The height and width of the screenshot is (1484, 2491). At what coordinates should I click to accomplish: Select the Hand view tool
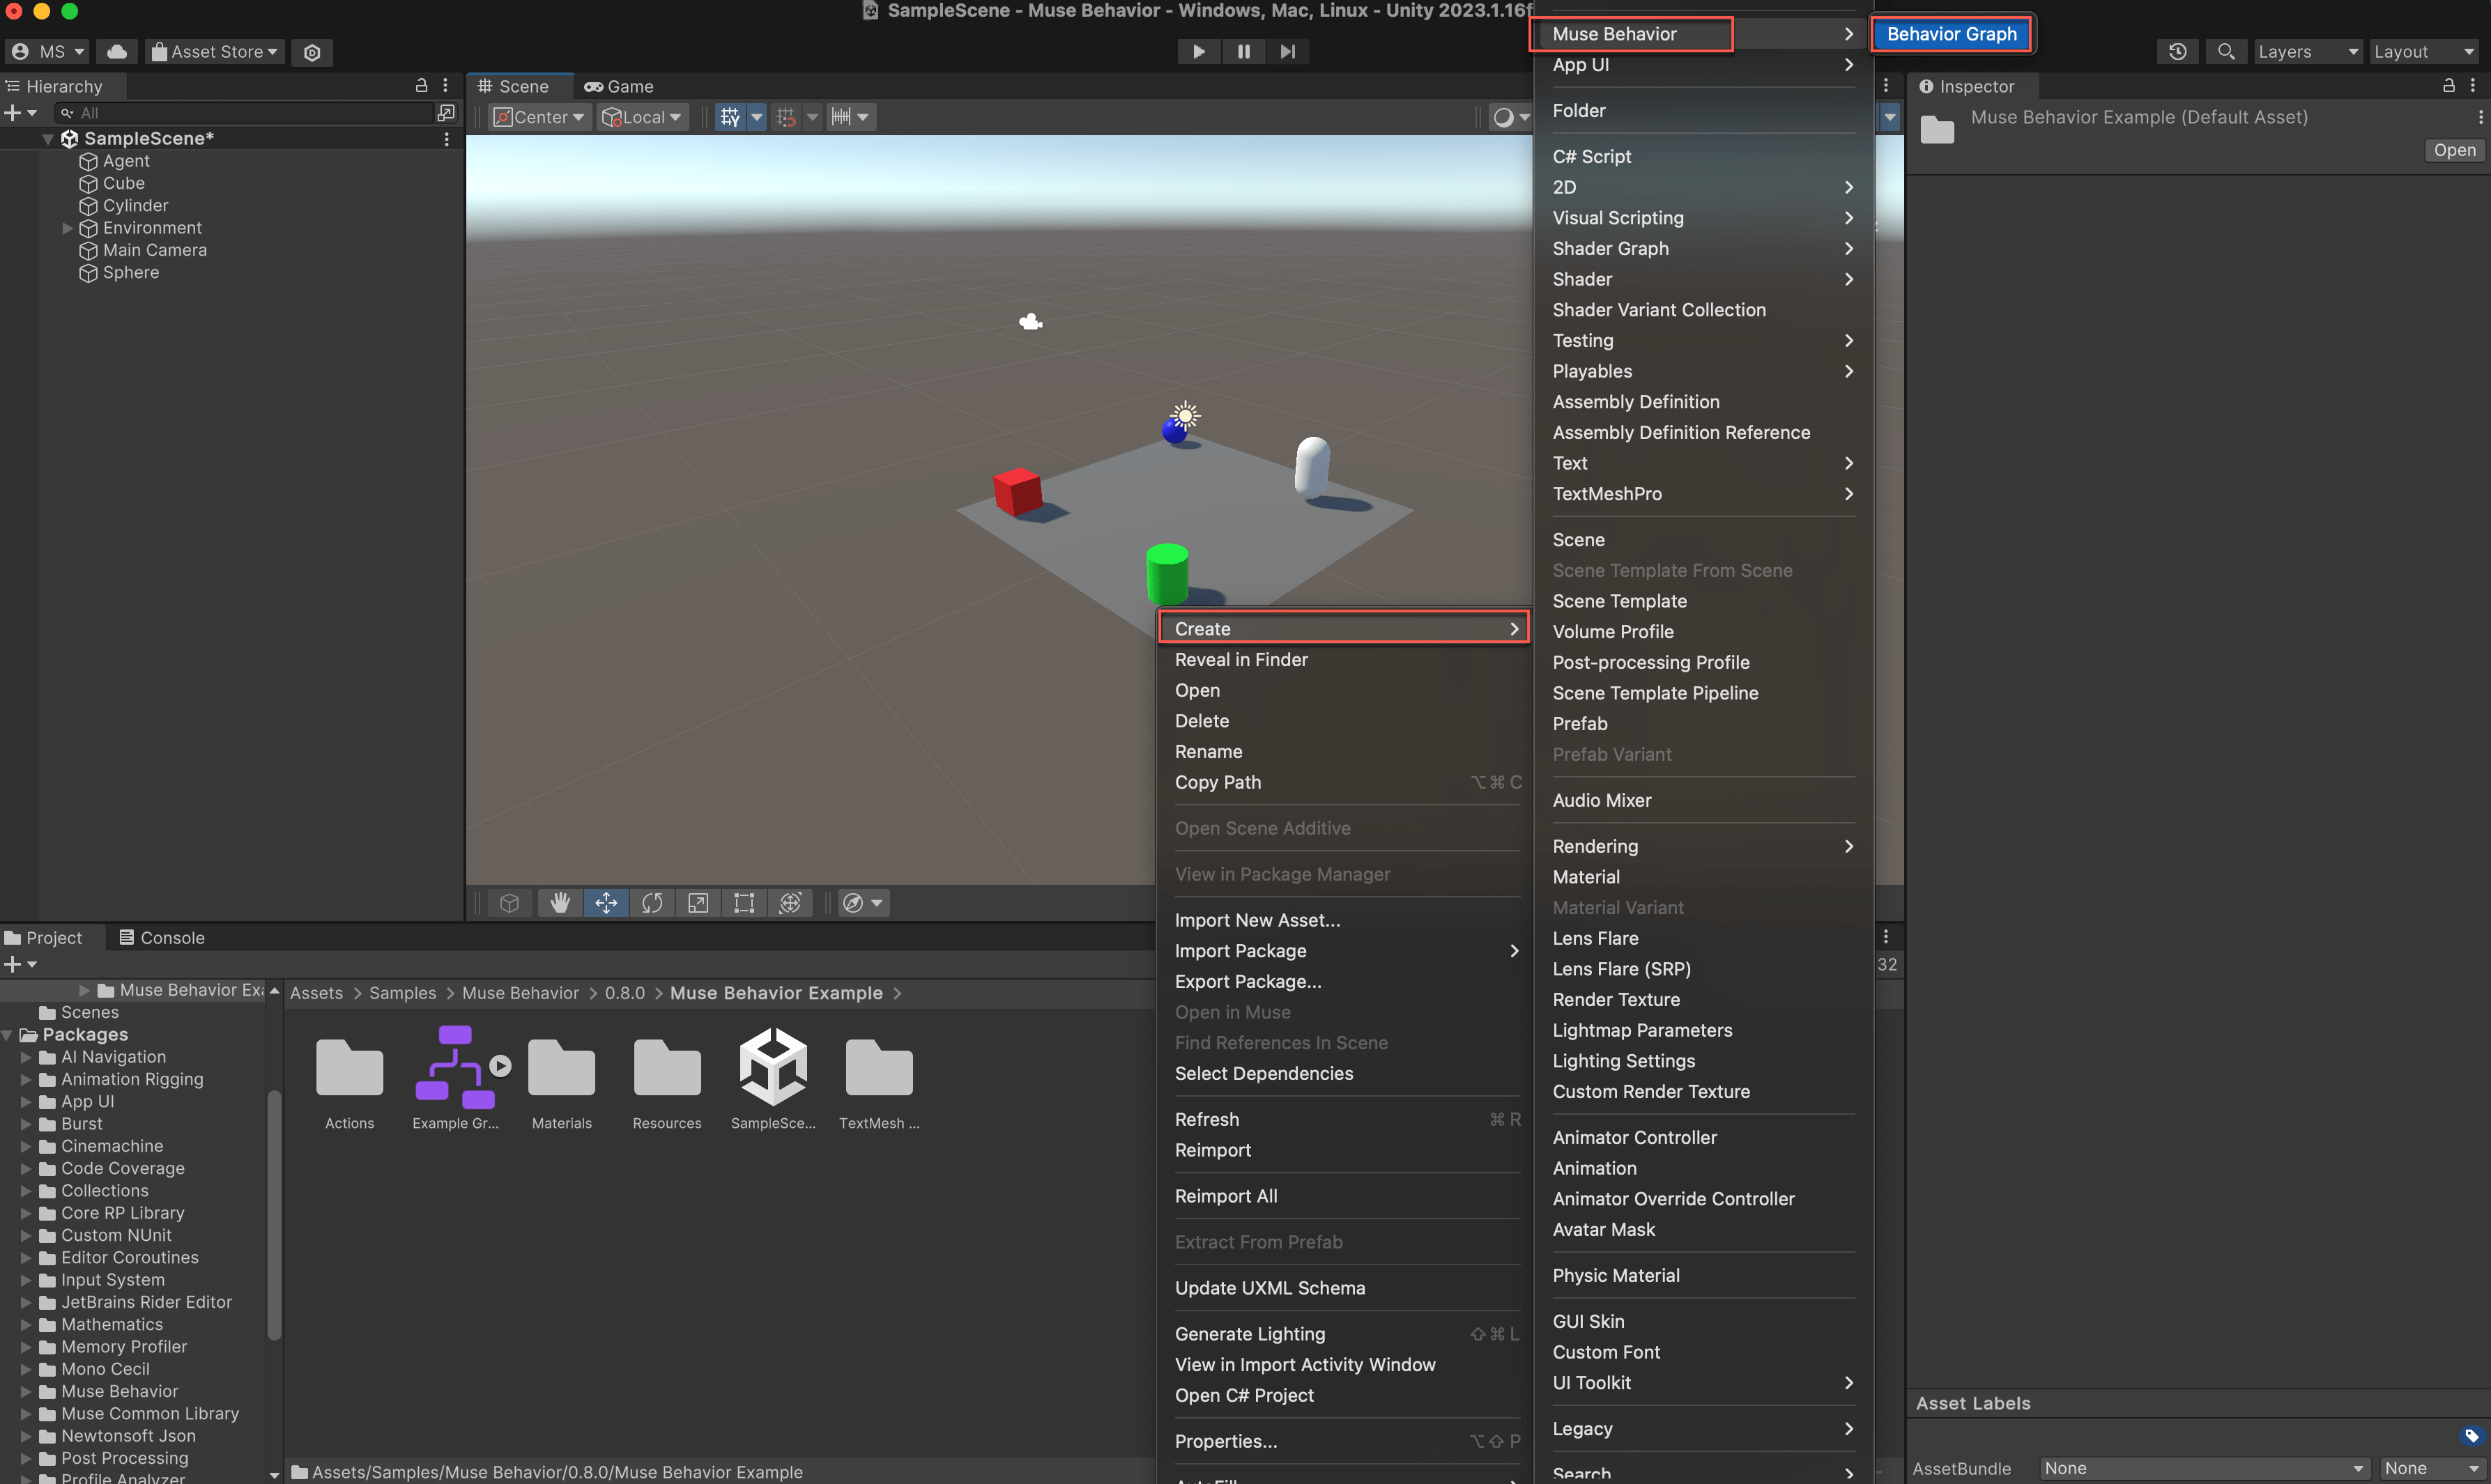pyautogui.click(x=559, y=903)
